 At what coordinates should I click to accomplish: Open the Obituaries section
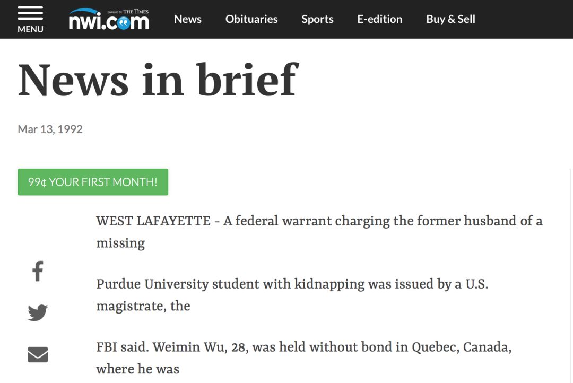coord(251,19)
